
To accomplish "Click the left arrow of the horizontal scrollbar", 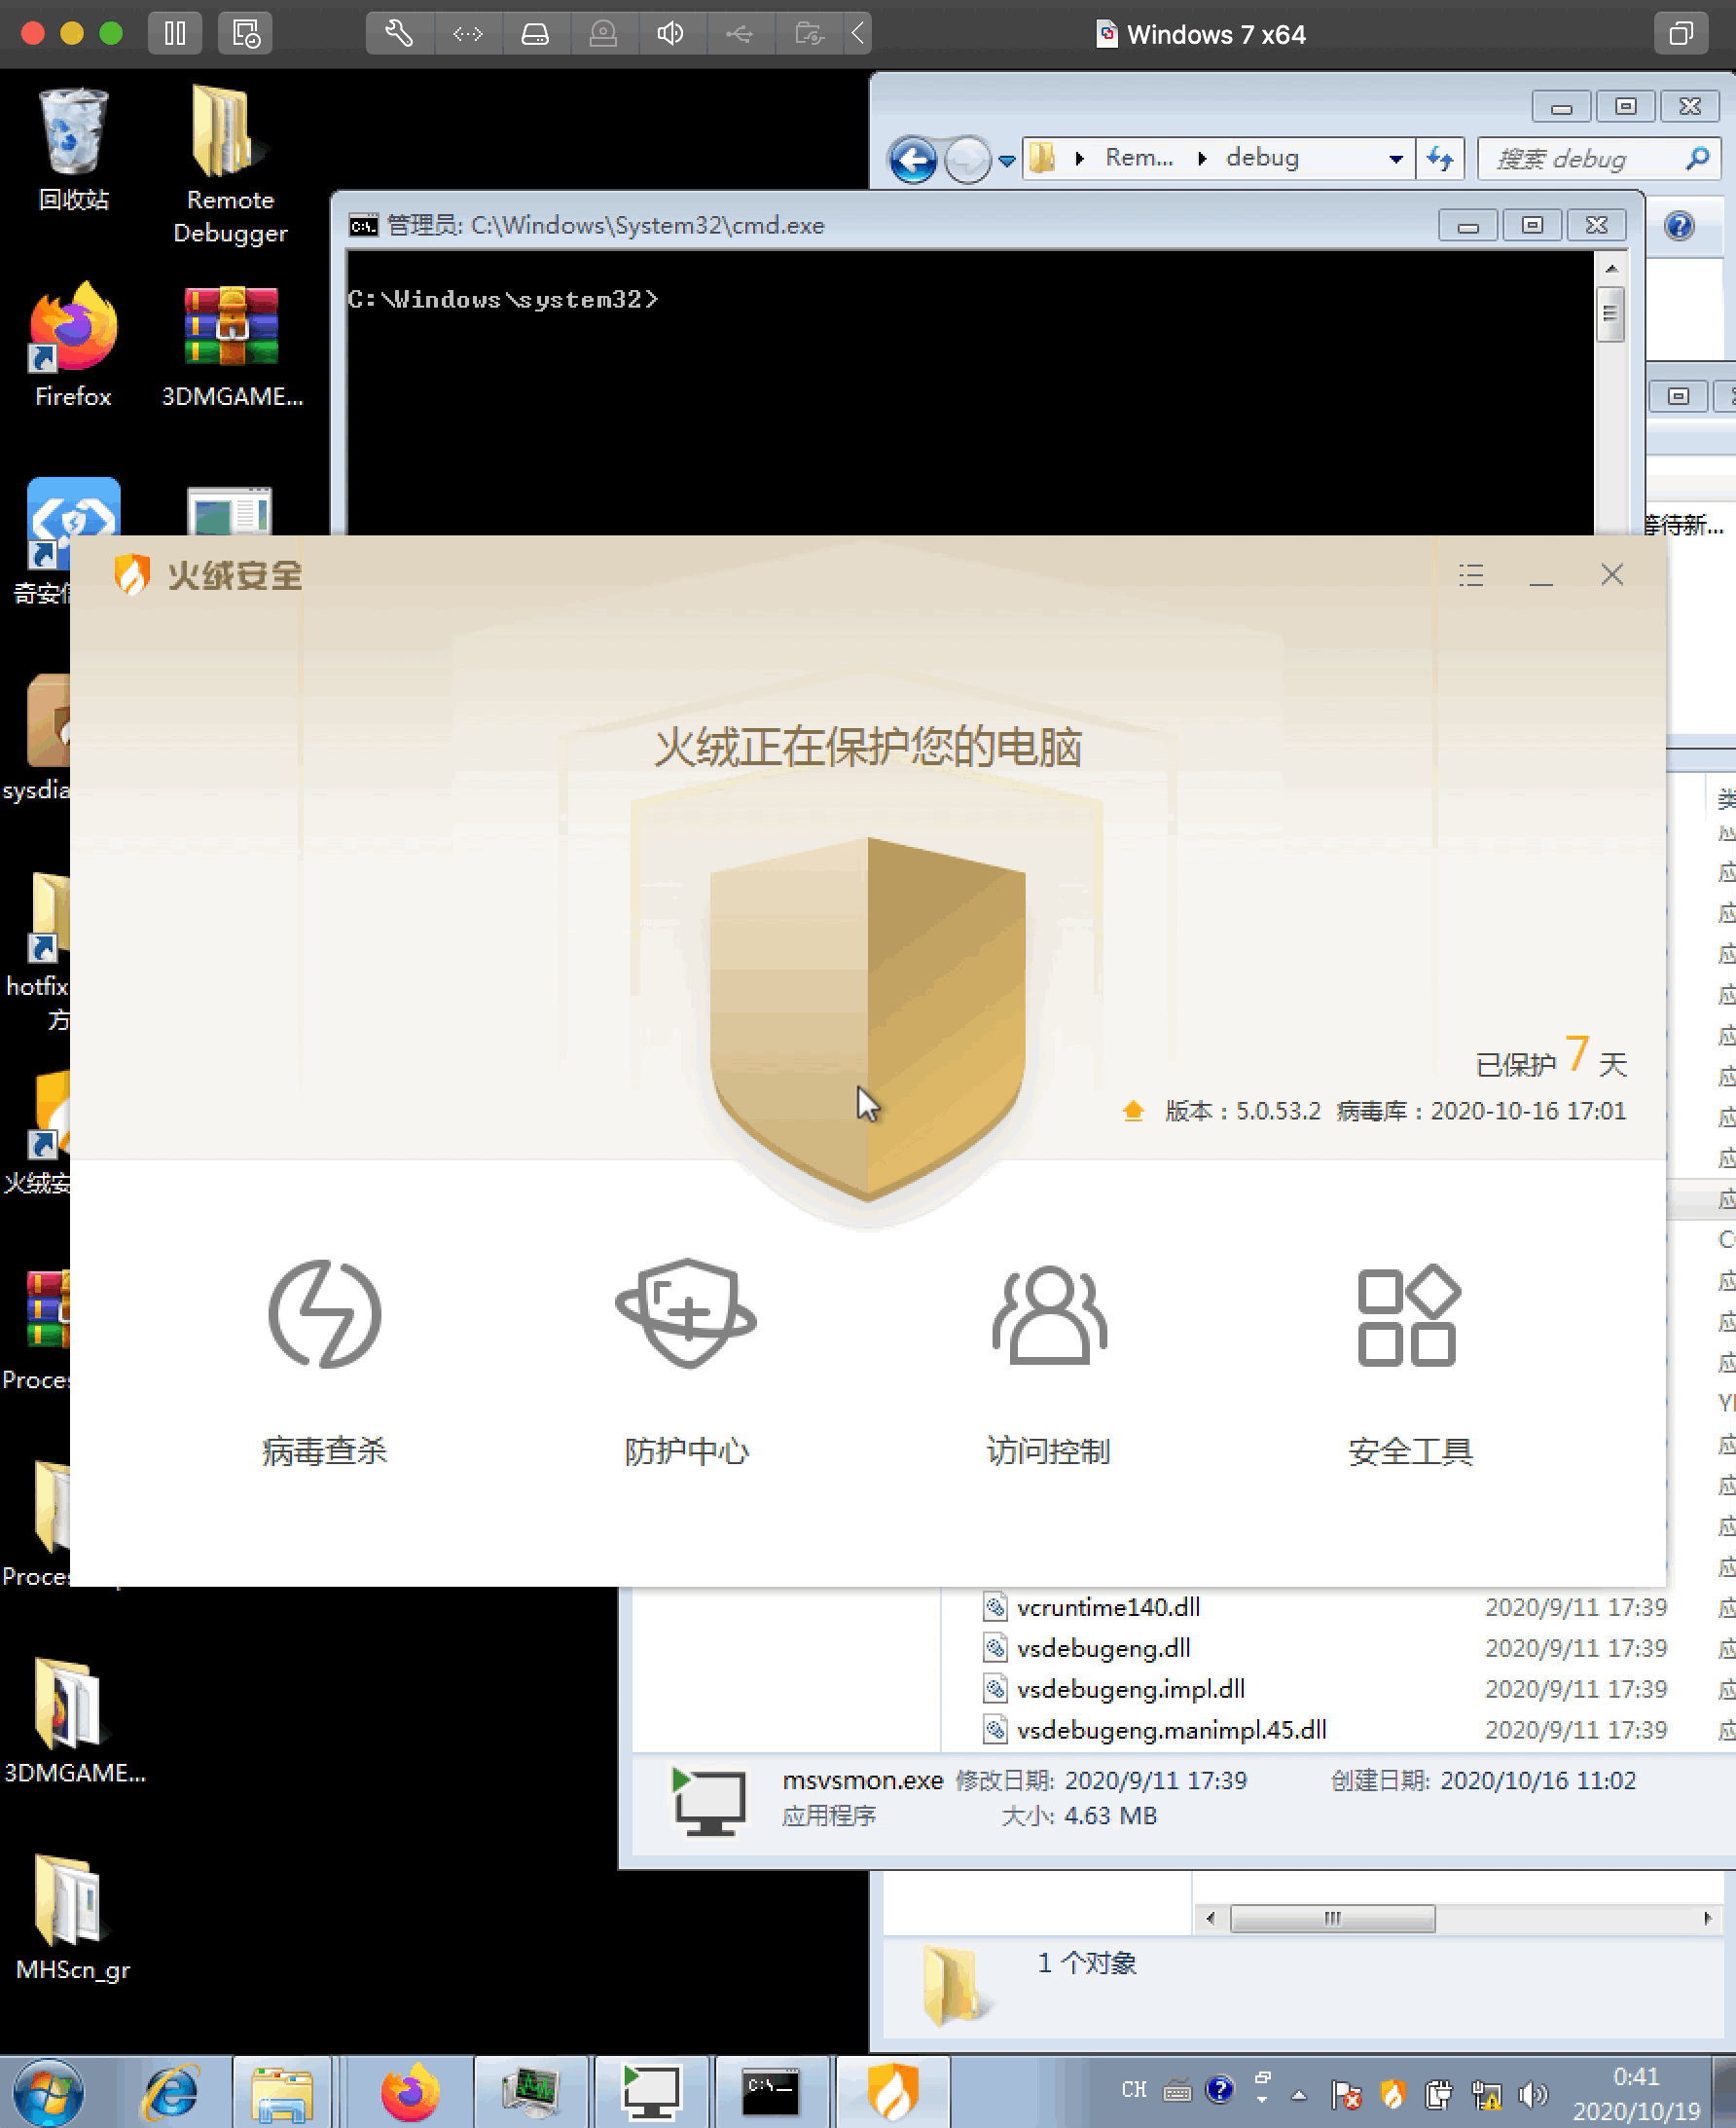I will click(x=1210, y=1918).
